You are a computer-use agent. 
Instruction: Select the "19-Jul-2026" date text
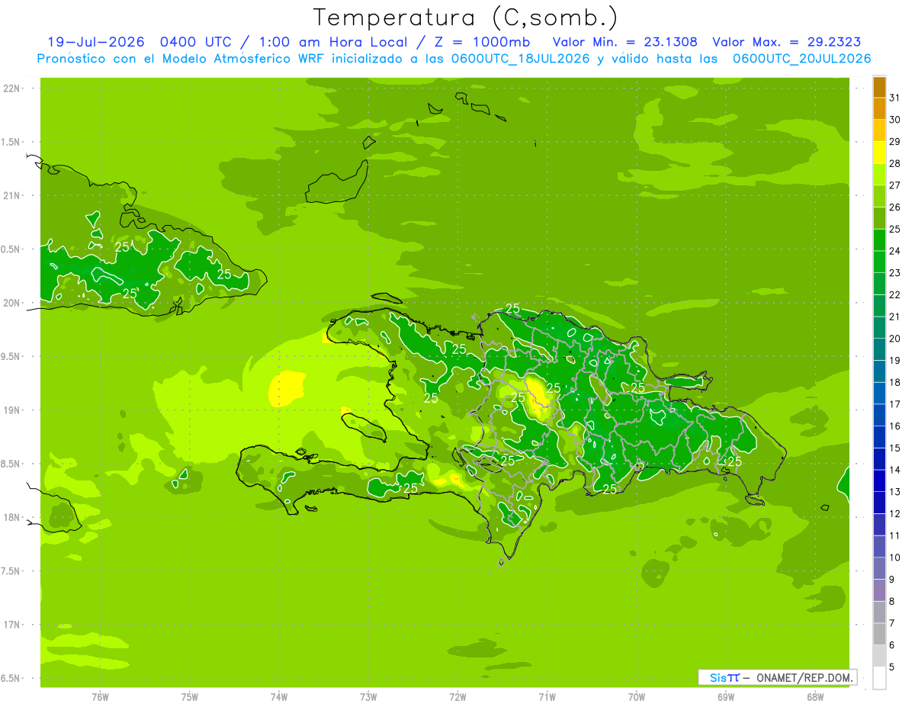[96, 42]
